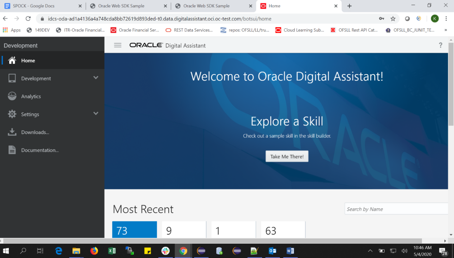454x258 pixels.
Task: Open the volume speaker control
Action: [x=405, y=251]
